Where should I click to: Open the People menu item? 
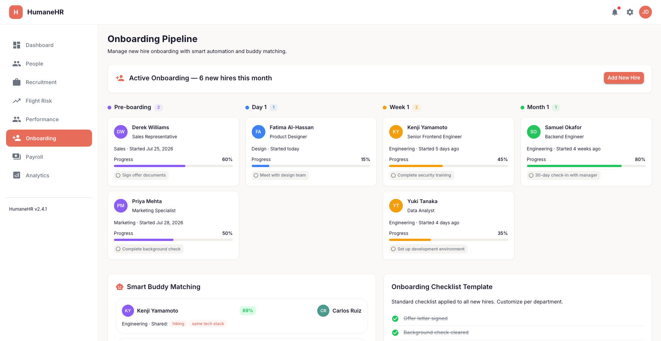tap(49, 64)
